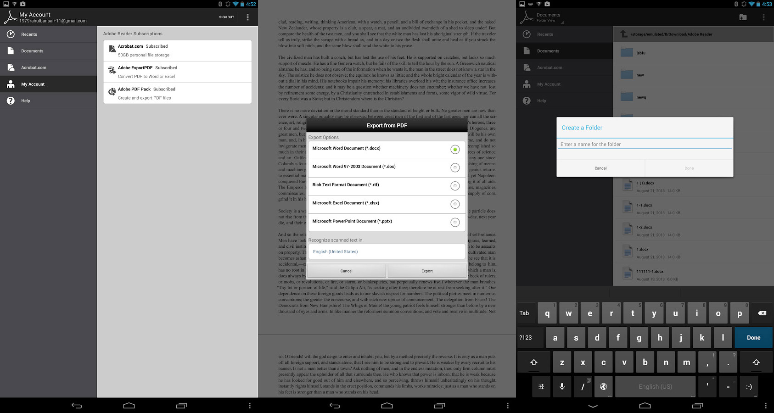Open the English (United States) language dropdown
Screen dimensions: 774x413
[387, 251]
